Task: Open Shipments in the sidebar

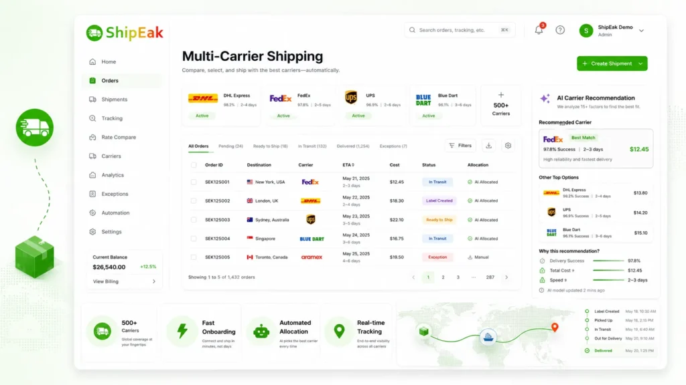Action: pos(122,100)
